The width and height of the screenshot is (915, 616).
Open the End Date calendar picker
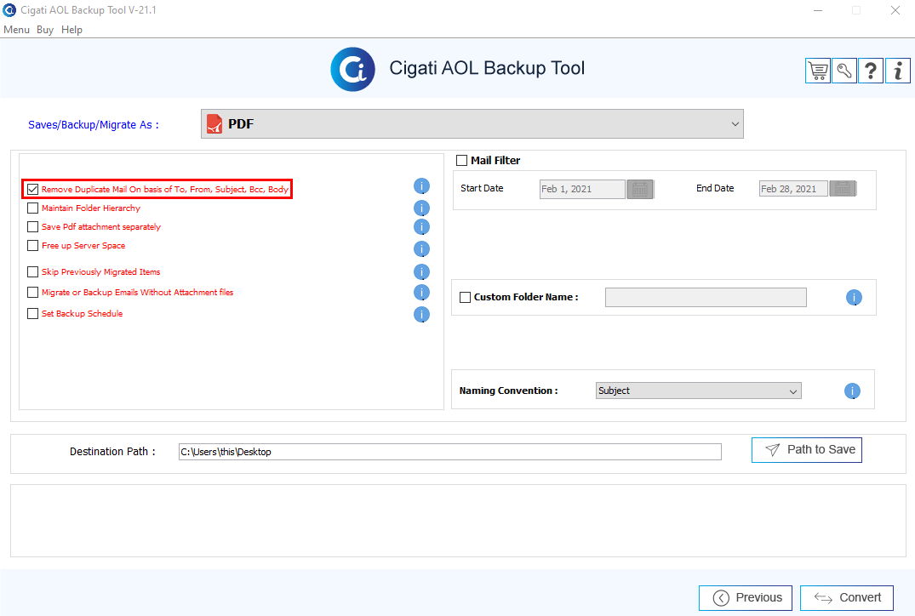(x=843, y=188)
